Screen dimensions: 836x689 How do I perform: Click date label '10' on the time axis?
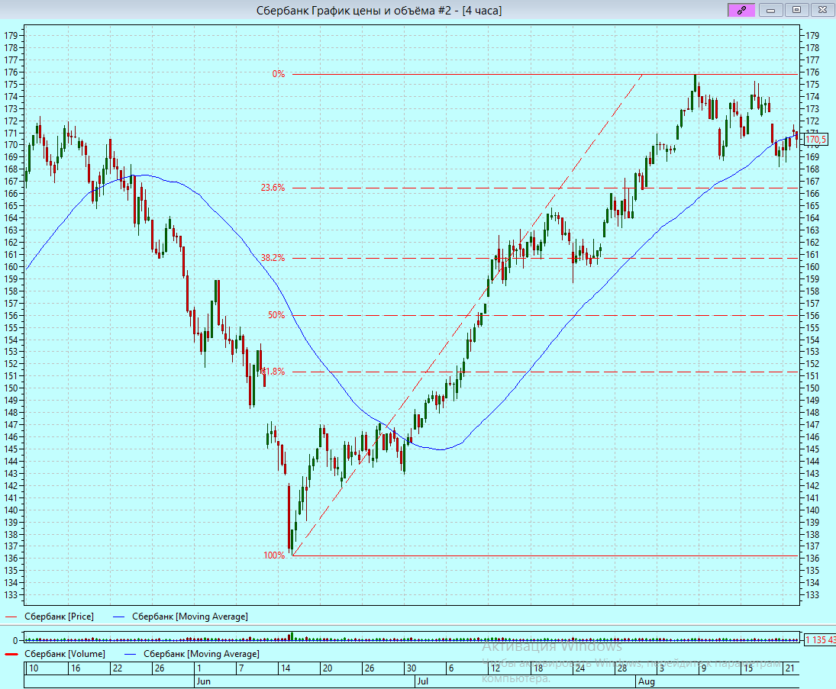click(34, 668)
